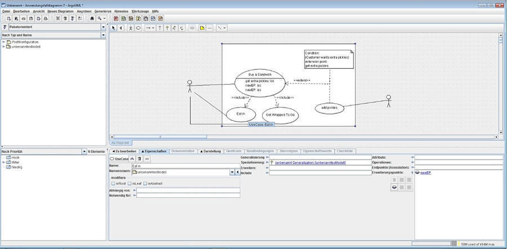Image resolution: width=507 pixels, height=249 pixels.
Task: Check the isAbstract modifier
Action: tap(145, 184)
